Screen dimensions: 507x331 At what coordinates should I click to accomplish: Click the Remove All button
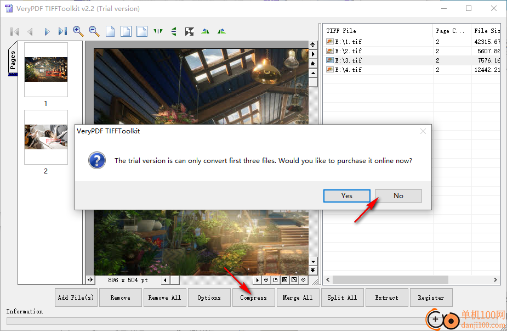164,298
